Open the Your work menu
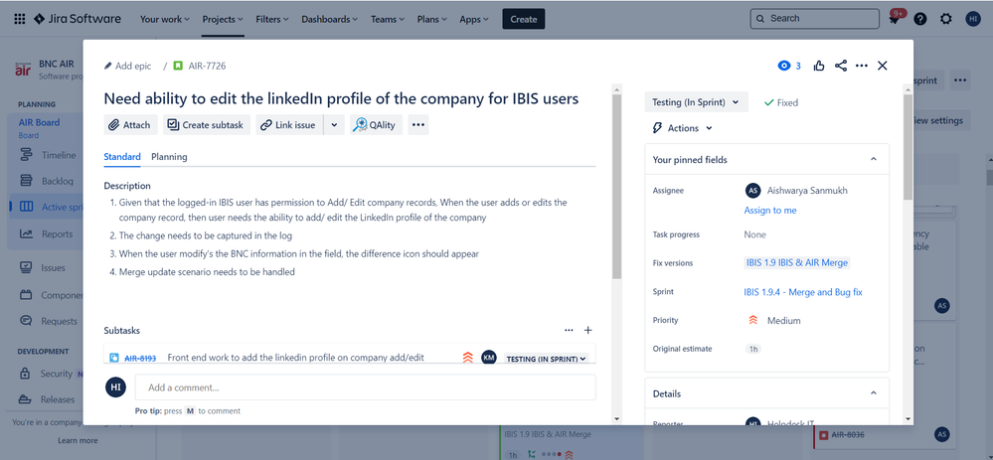 [165, 19]
